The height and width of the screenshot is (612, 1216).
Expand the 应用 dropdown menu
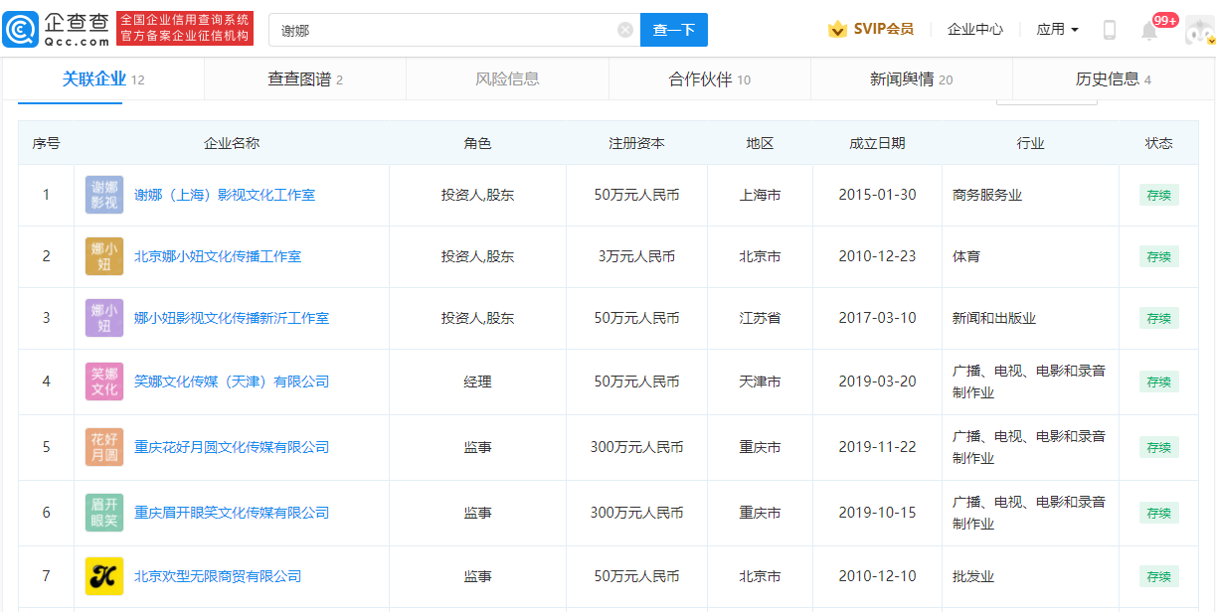point(1057,30)
